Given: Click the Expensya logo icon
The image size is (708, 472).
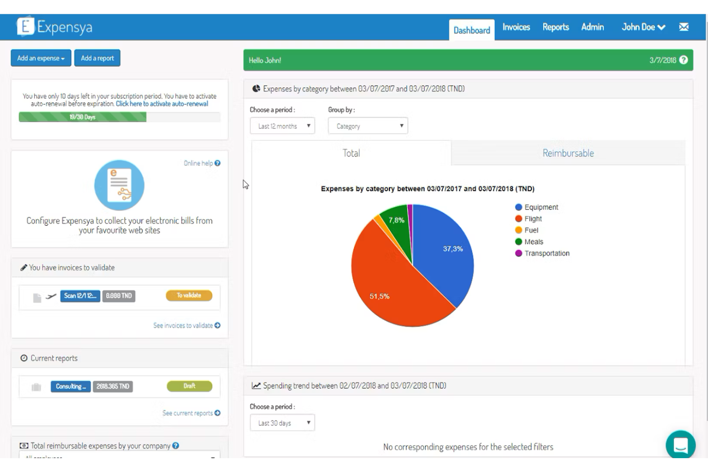Looking at the screenshot, I should tap(26, 26).
